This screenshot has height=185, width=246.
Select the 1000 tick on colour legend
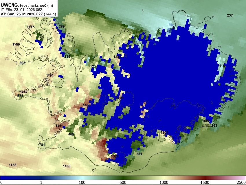[164, 182]
